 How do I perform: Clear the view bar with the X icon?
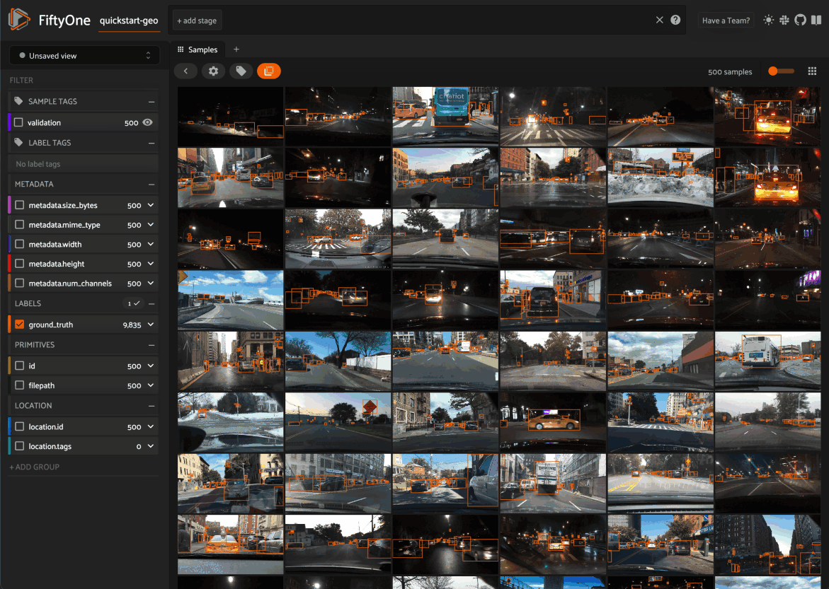pyautogui.click(x=659, y=20)
